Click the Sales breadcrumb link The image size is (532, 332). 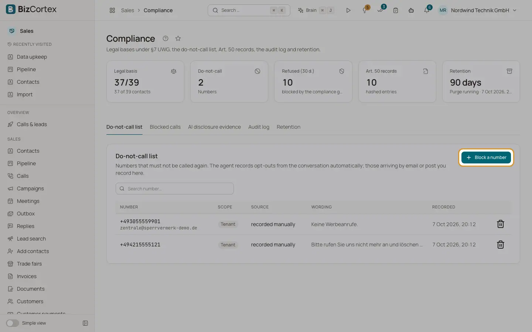[x=127, y=10]
